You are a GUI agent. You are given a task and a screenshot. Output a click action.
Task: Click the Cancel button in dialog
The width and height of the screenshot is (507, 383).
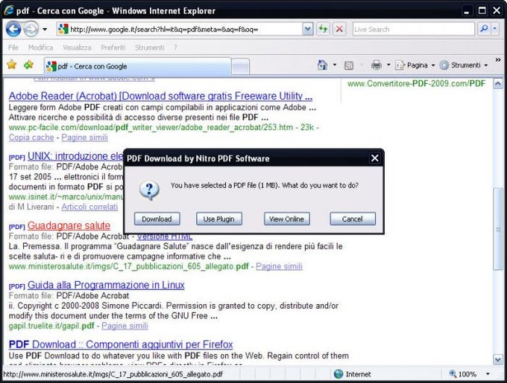pos(353,219)
